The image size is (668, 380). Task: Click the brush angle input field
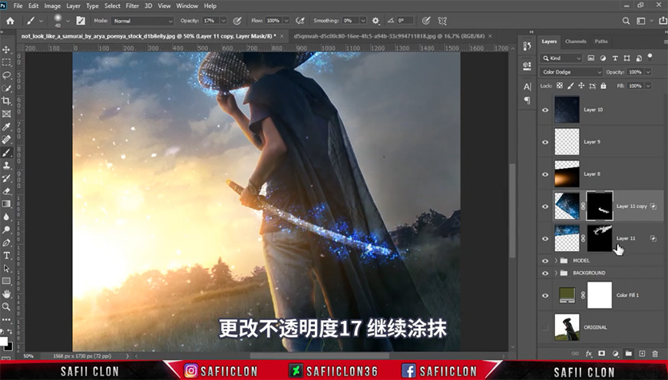[405, 21]
